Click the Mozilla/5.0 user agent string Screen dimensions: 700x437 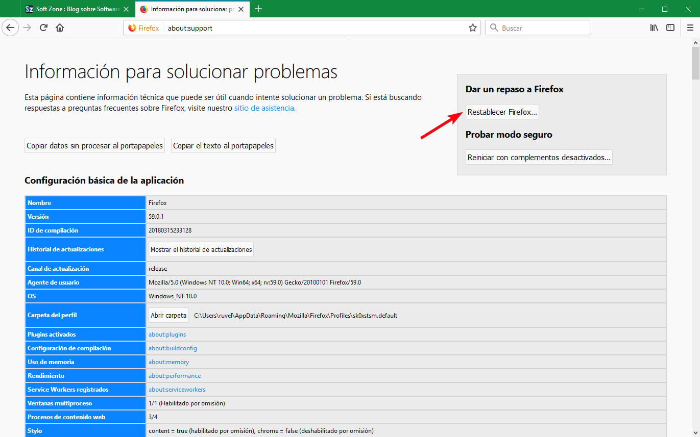click(255, 282)
